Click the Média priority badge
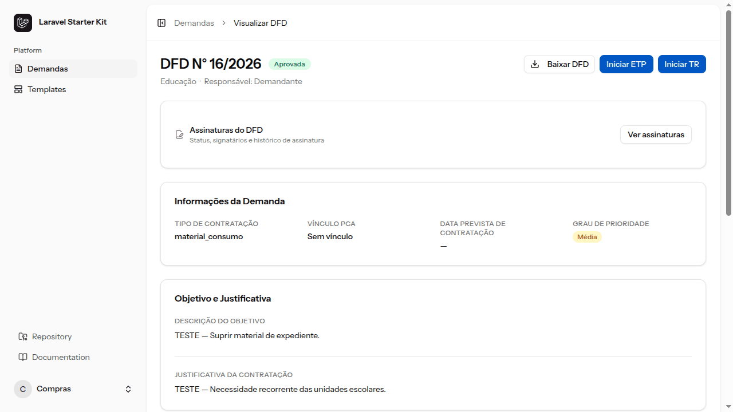Screen dimensions: 733x412 coord(587,237)
